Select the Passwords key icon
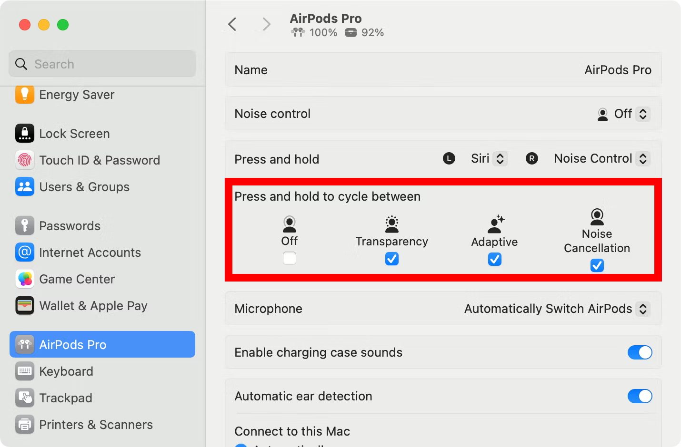This screenshot has width=681, height=447. [24, 225]
